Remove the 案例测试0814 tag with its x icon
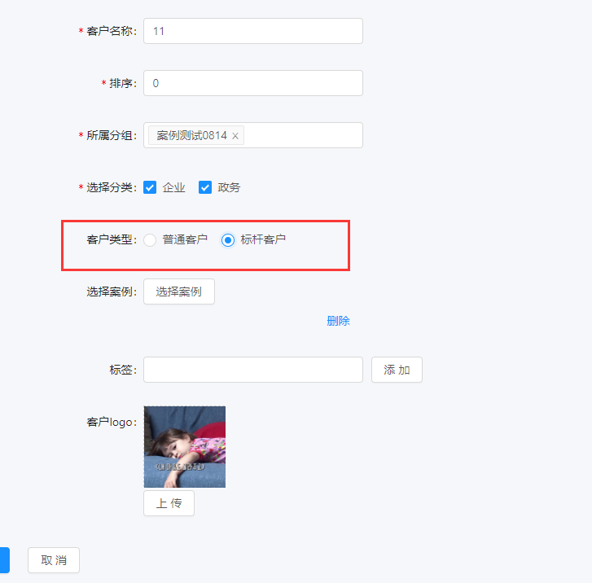 click(235, 136)
